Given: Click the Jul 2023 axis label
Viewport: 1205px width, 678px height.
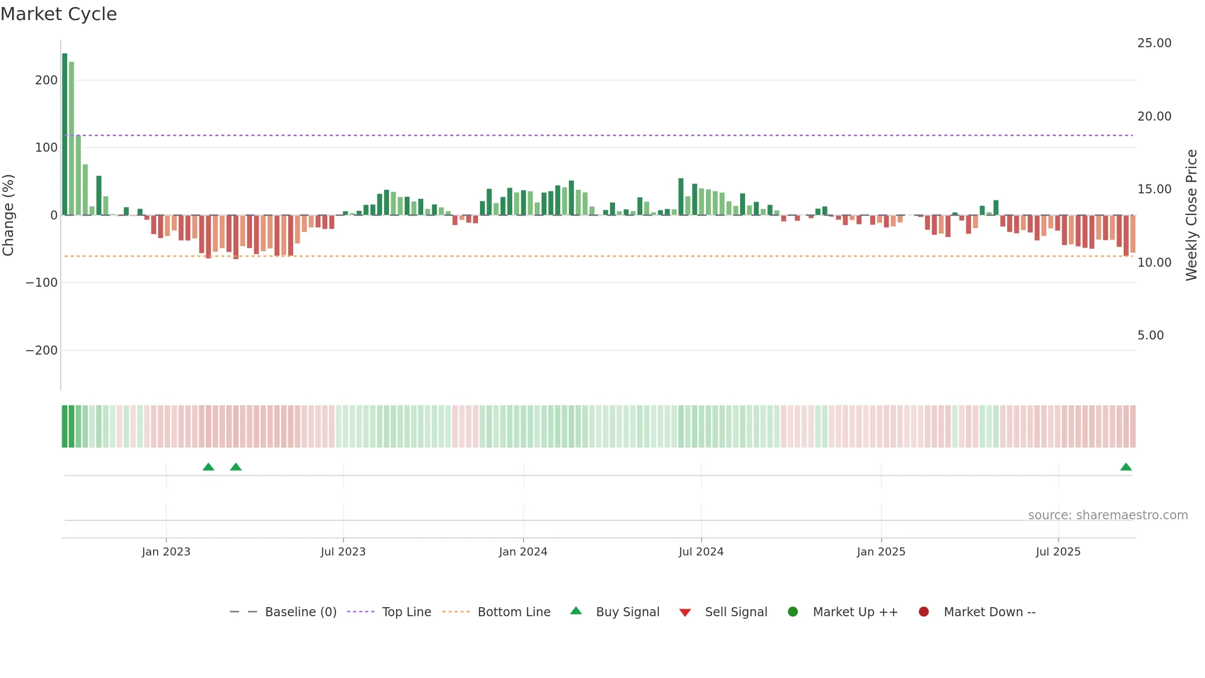Looking at the screenshot, I should [x=343, y=552].
